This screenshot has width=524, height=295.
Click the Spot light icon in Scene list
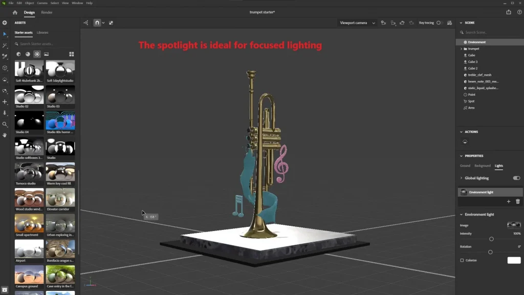[465, 101]
